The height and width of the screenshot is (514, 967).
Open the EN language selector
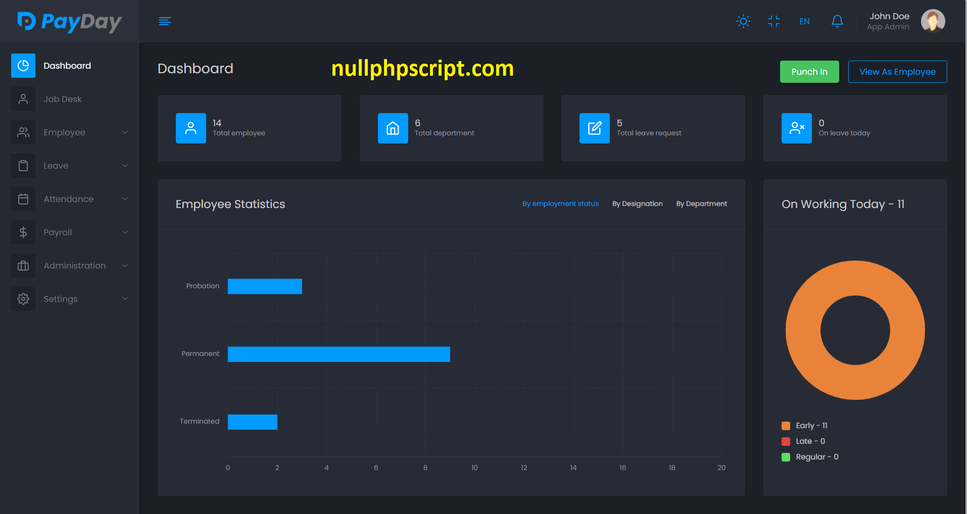click(x=804, y=21)
